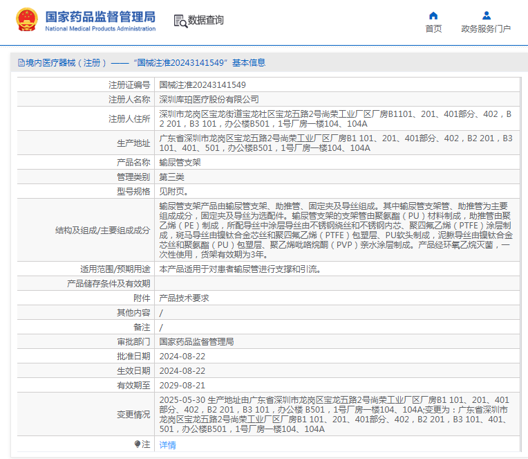Open the 首页 link
The image size is (528, 459).
pos(433,29)
